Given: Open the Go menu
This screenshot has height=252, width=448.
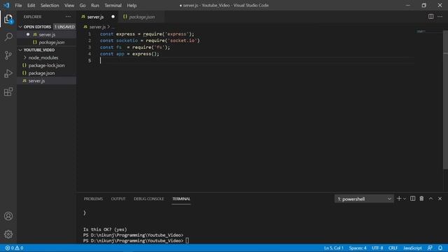Looking at the screenshot, I should coord(83,6).
